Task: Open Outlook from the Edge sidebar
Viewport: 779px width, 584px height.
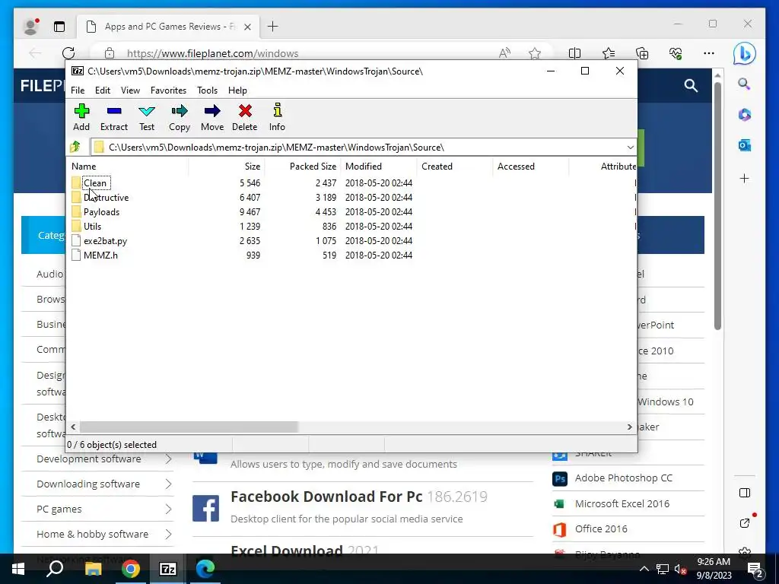Action: point(744,145)
